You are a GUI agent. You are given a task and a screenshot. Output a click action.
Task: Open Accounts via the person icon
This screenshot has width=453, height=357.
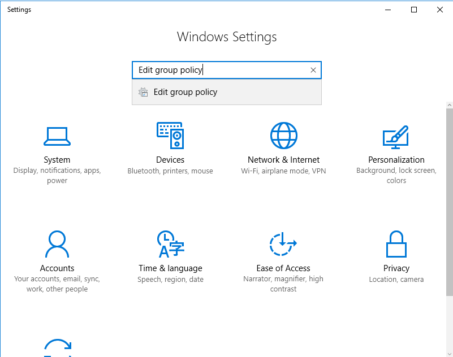tap(57, 244)
